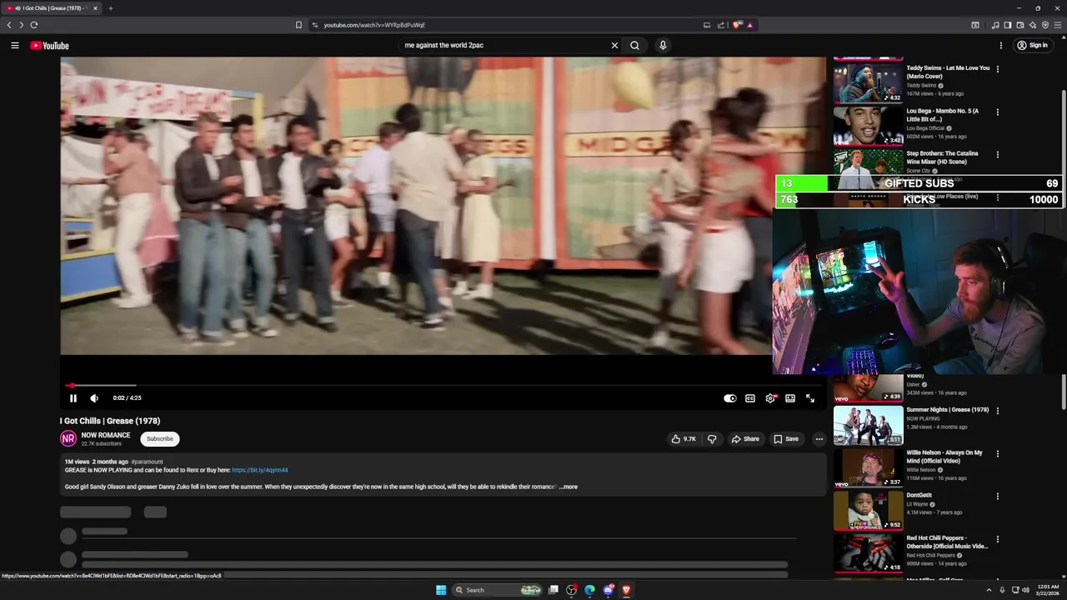Start voice search with microphone icon
Screen dimensions: 1067x600
click(663, 46)
